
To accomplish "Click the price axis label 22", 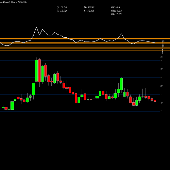I will tap(161, 86).
